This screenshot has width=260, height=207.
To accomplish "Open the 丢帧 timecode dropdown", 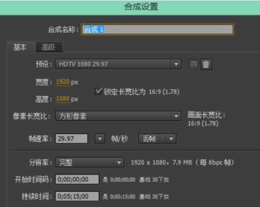I will (157, 139).
